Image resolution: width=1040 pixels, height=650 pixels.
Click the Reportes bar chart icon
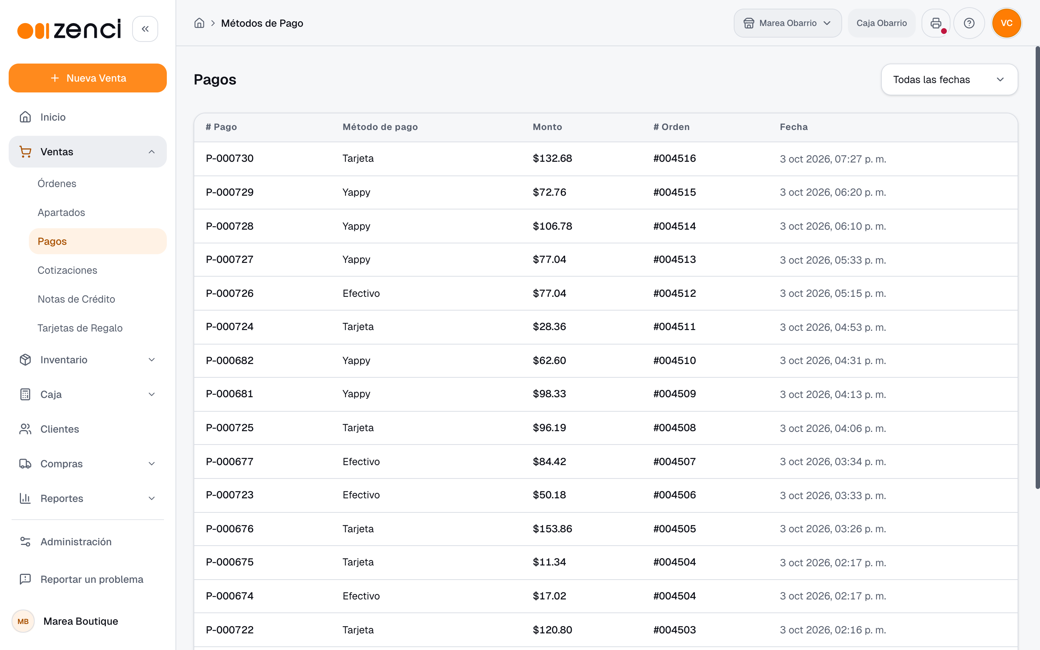25,498
